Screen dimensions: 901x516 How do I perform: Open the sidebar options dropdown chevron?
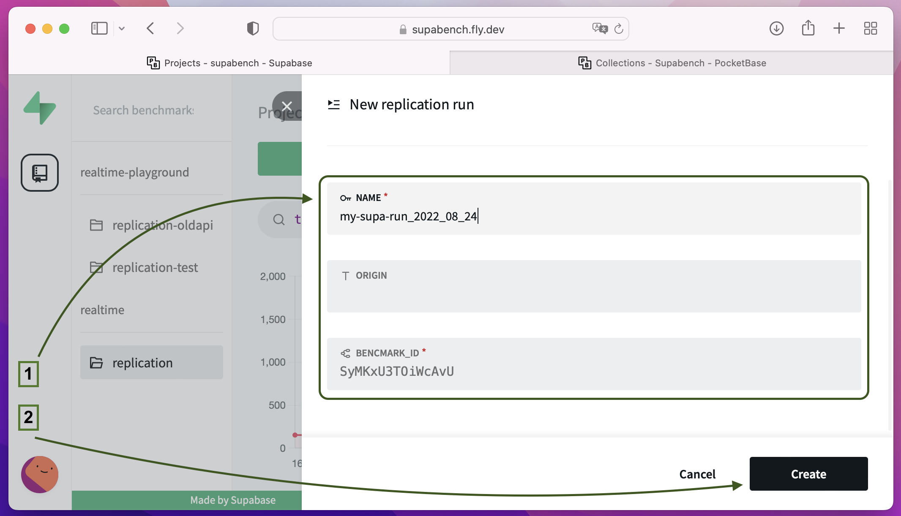coord(122,29)
